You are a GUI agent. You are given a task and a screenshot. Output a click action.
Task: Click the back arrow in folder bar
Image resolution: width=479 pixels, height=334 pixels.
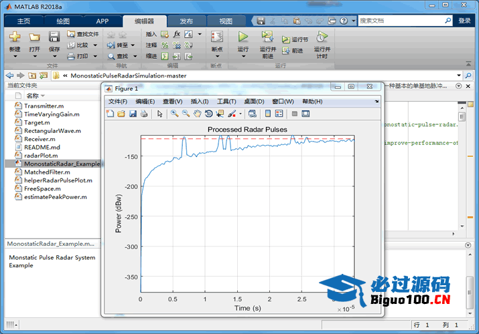click(x=9, y=75)
